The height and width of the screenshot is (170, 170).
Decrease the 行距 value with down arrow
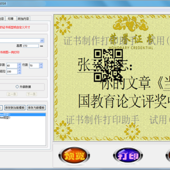click(x=41, y=67)
